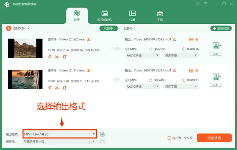
Task: Open the 转换 tab
Action: pos(77,16)
